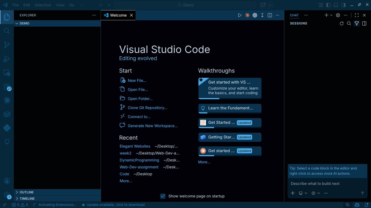
Task: Toggle the bottom panel visibility
Action: (x=336, y=5)
